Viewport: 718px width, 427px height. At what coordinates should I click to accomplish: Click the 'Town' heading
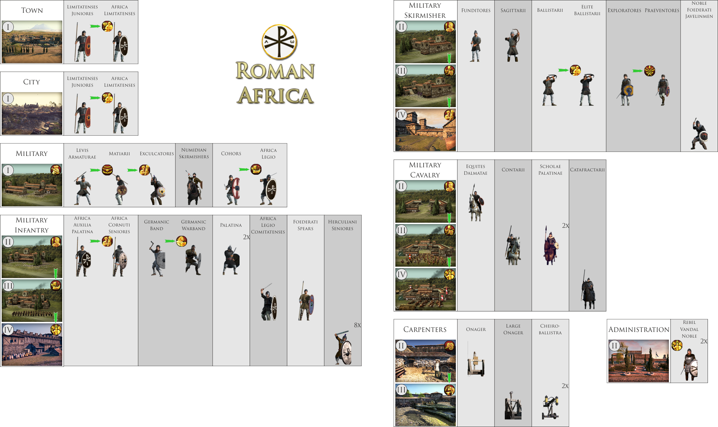pos(32,10)
